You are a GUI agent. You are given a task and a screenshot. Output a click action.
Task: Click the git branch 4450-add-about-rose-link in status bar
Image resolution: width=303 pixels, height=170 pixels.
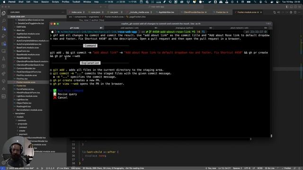tap(20, 168)
